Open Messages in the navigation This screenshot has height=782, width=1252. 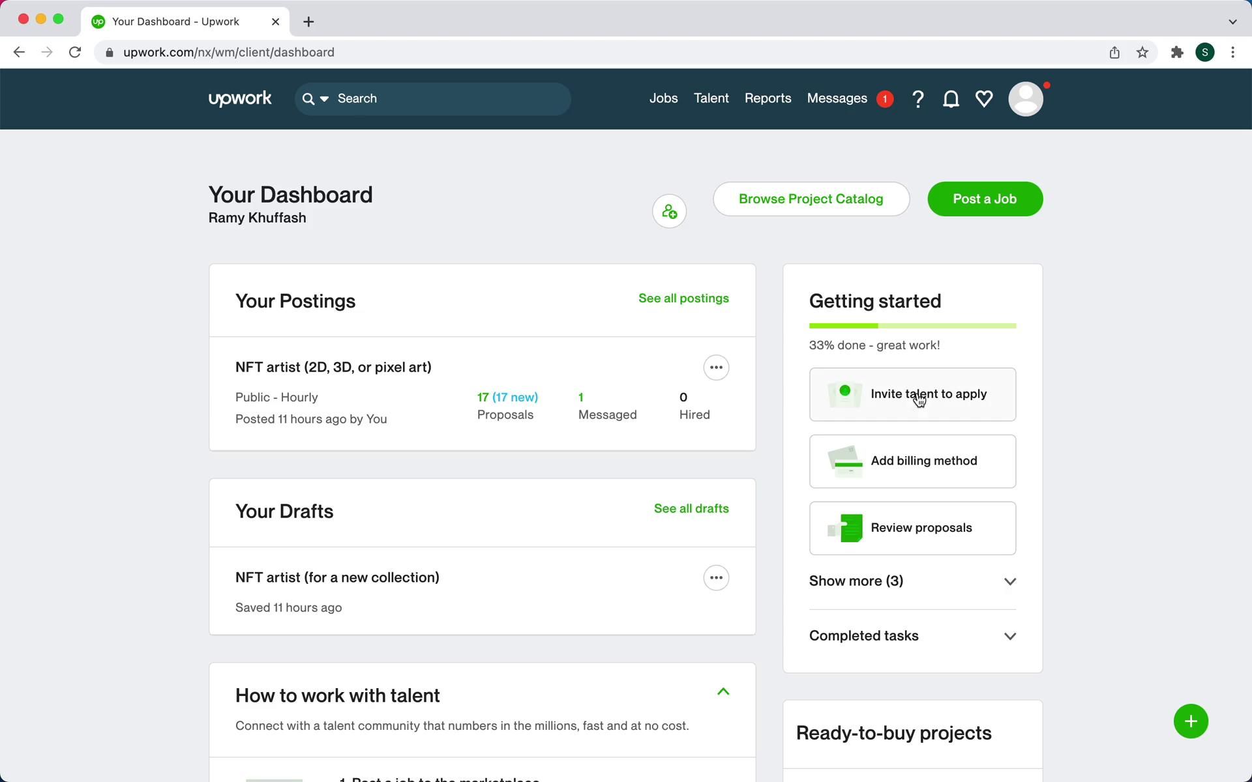(x=837, y=98)
